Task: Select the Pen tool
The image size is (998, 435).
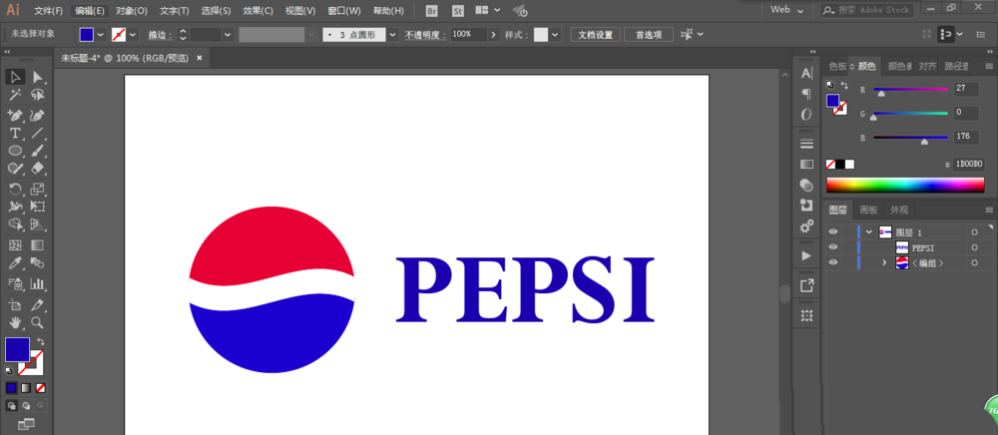Action: tap(15, 115)
